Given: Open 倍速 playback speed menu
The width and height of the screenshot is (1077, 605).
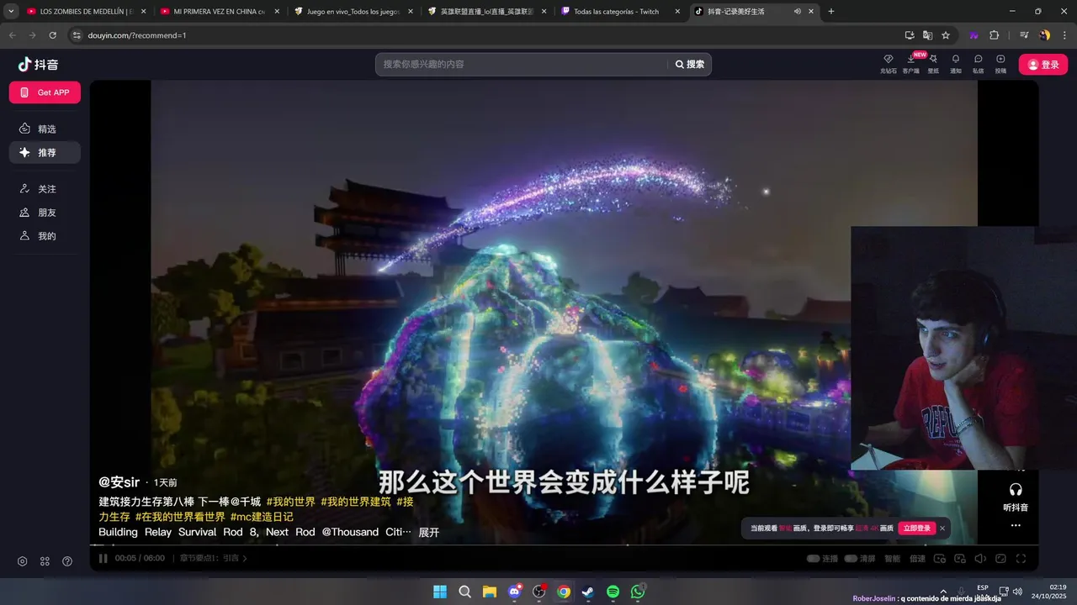Looking at the screenshot, I should click(x=917, y=558).
